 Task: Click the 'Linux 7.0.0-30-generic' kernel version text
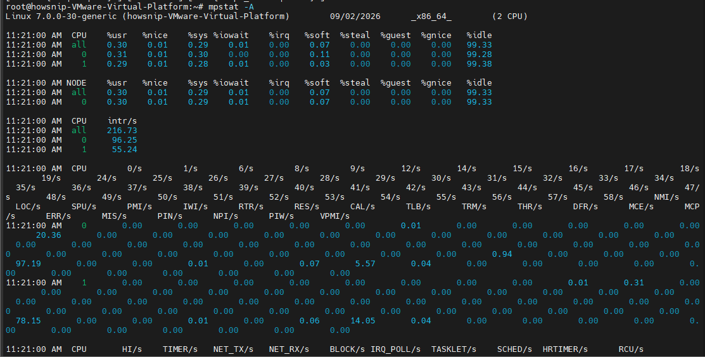pyautogui.click(x=61, y=16)
